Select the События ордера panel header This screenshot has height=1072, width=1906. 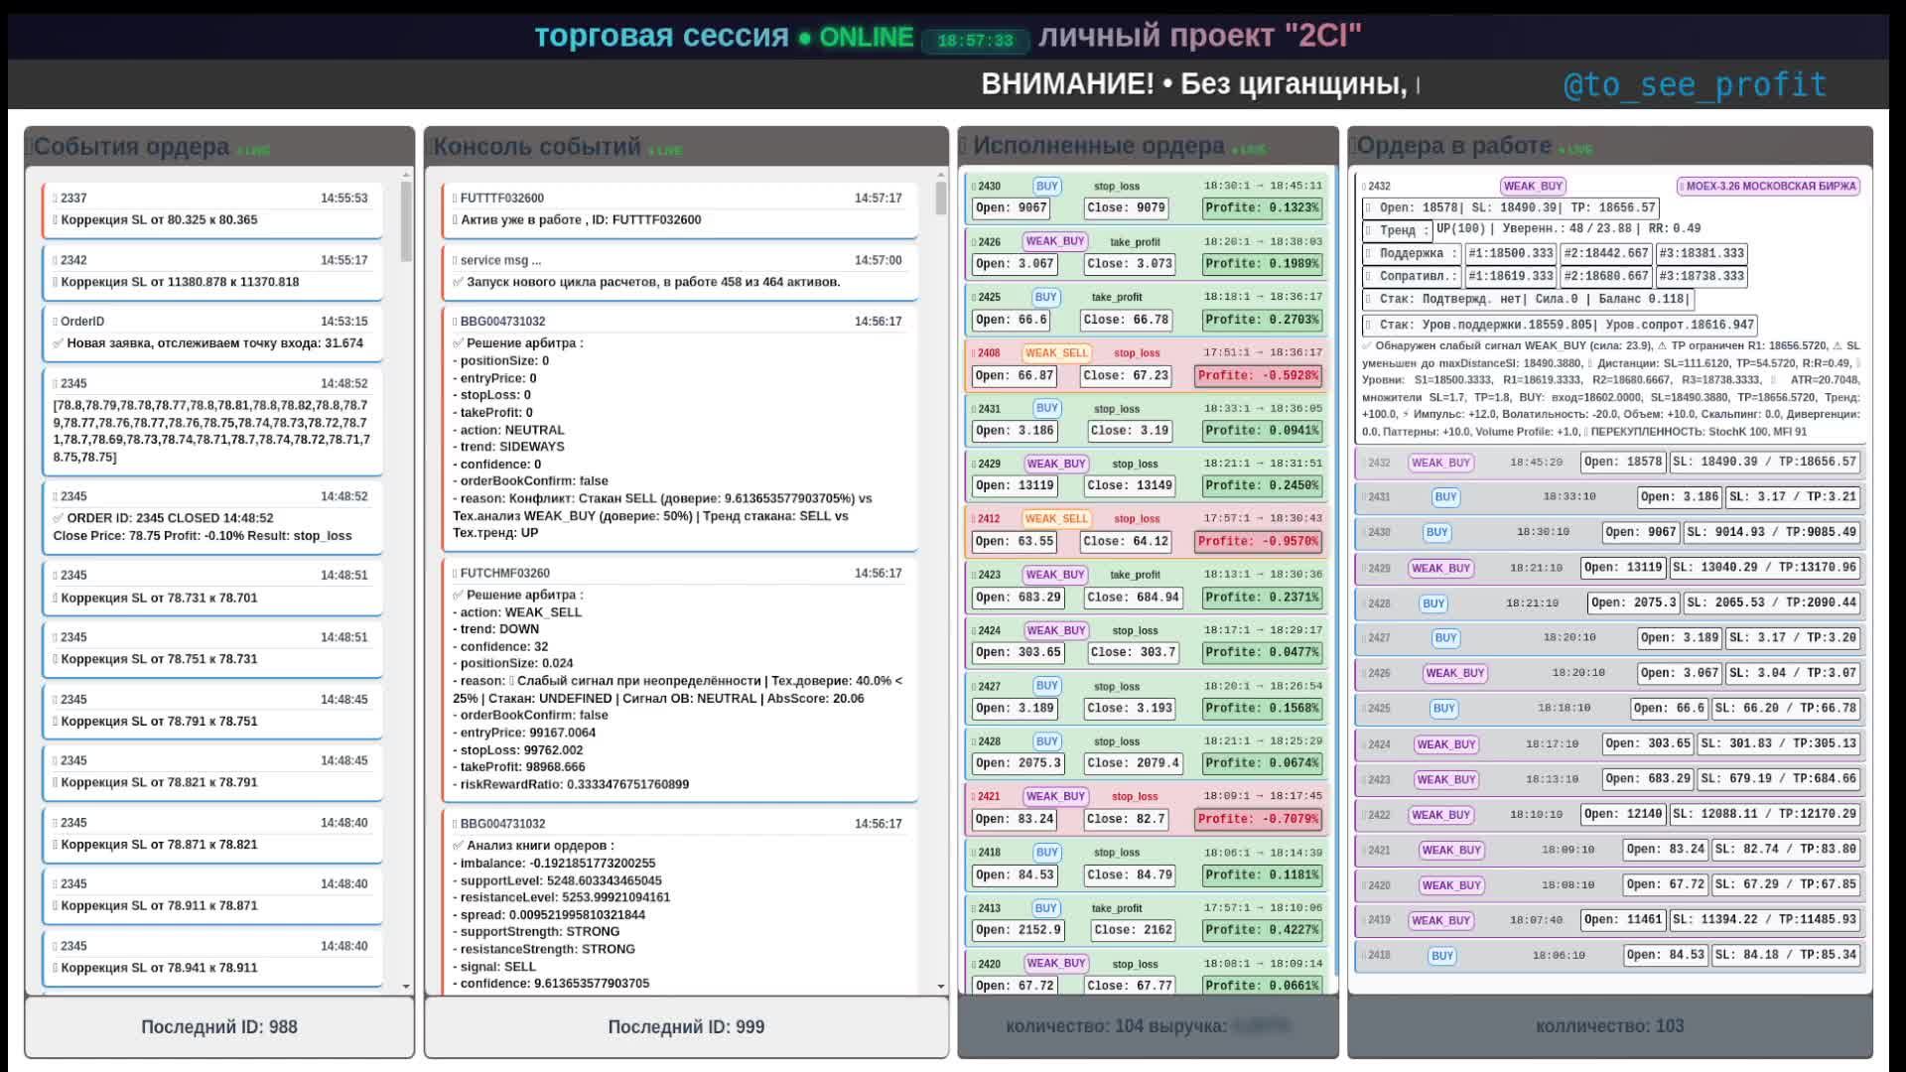click(132, 147)
